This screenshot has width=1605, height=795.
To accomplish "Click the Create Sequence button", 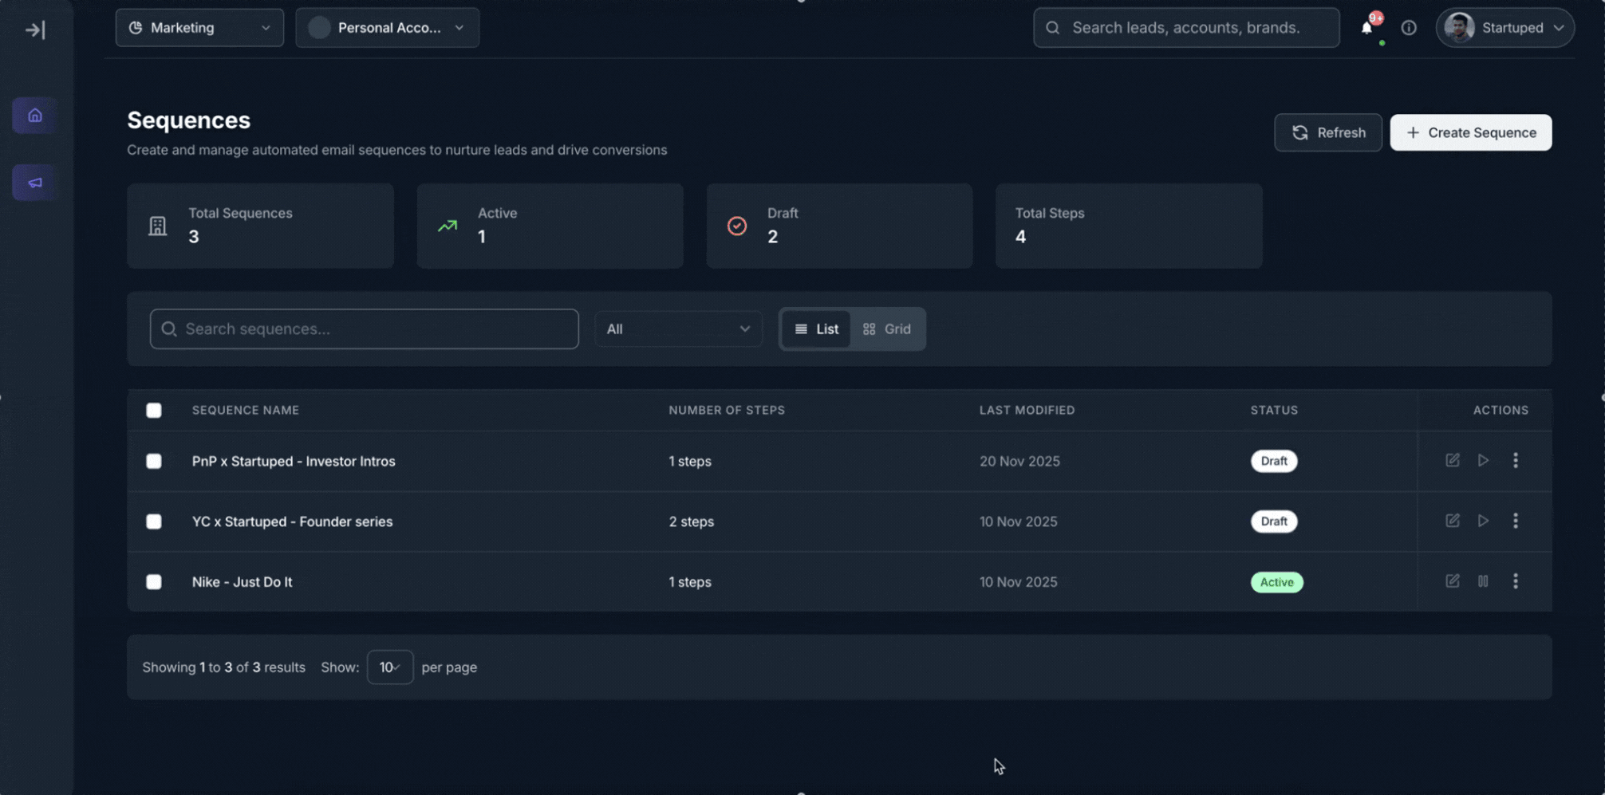I will [1470, 132].
